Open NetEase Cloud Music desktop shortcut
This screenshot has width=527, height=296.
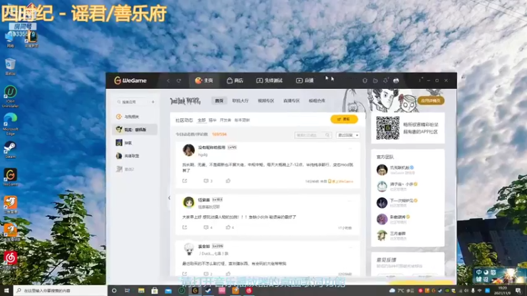(10, 260)
